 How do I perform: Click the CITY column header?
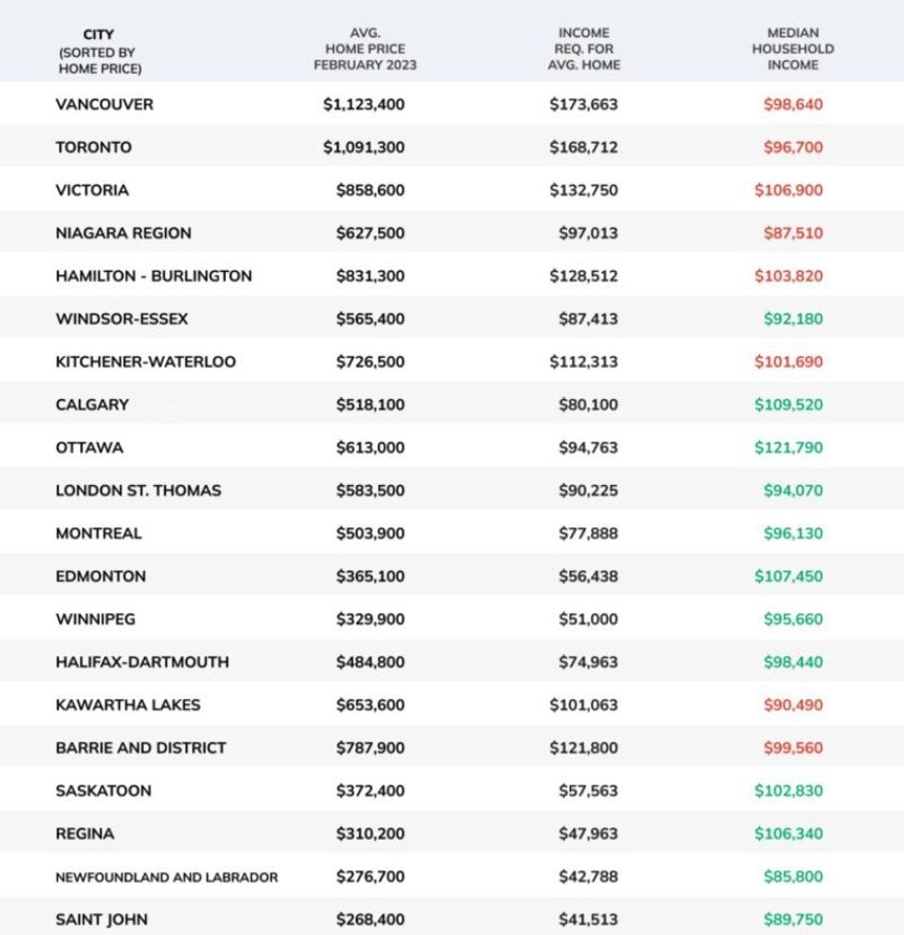(100, 52)
